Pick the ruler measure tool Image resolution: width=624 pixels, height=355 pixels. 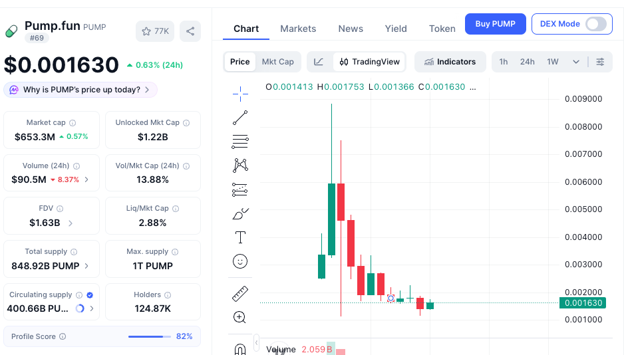(240, 294)
